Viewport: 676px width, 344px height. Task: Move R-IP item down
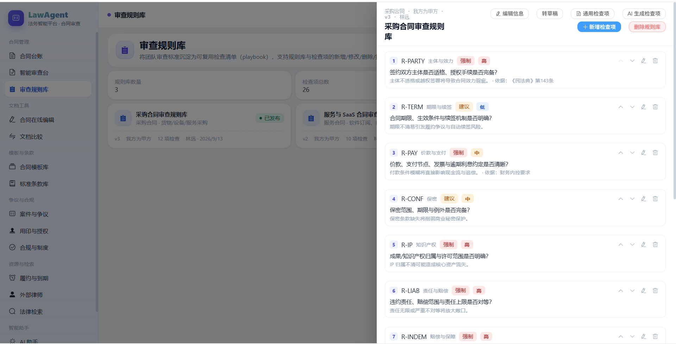[632, 245]
